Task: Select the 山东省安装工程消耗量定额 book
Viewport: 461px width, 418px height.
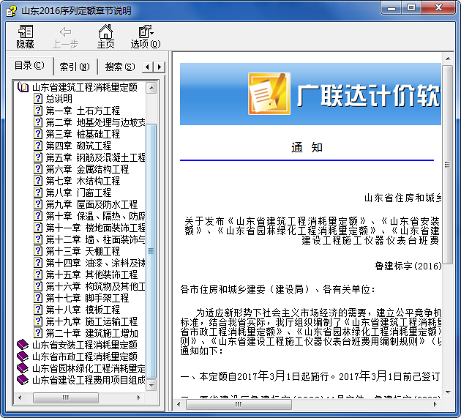Action: point(85,345)
